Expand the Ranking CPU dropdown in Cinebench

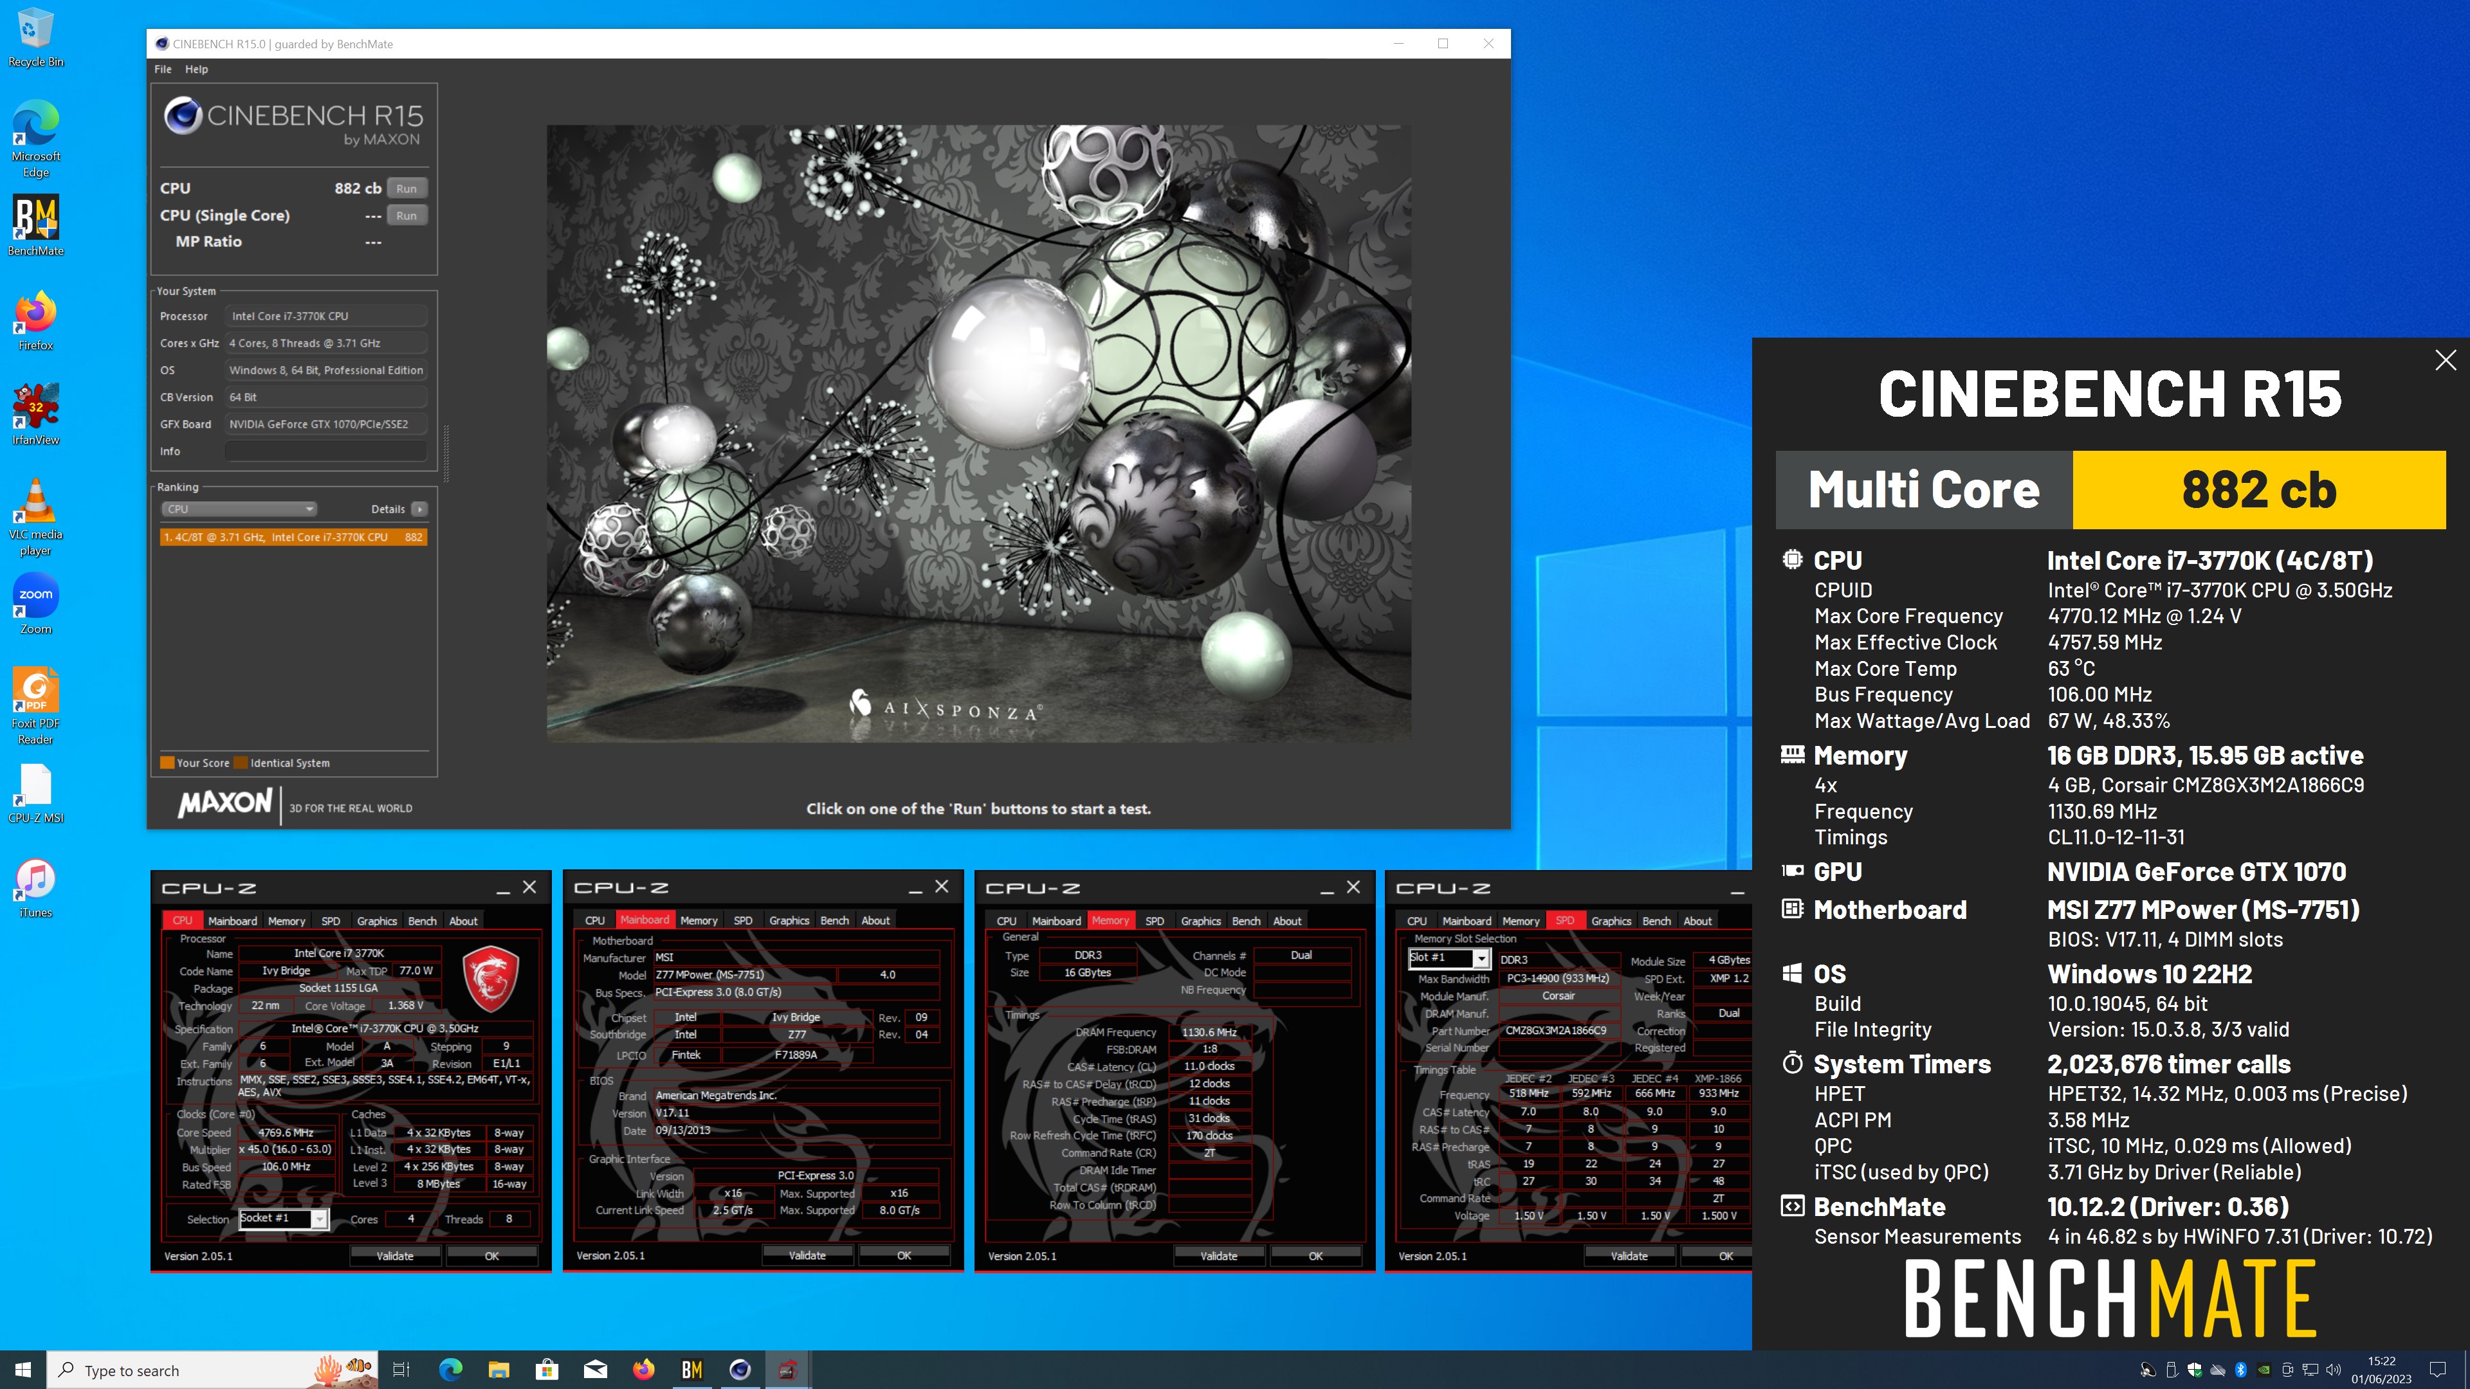238,509
